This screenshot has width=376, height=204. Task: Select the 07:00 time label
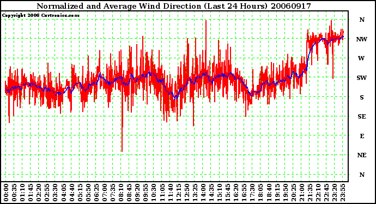[104, 193]
